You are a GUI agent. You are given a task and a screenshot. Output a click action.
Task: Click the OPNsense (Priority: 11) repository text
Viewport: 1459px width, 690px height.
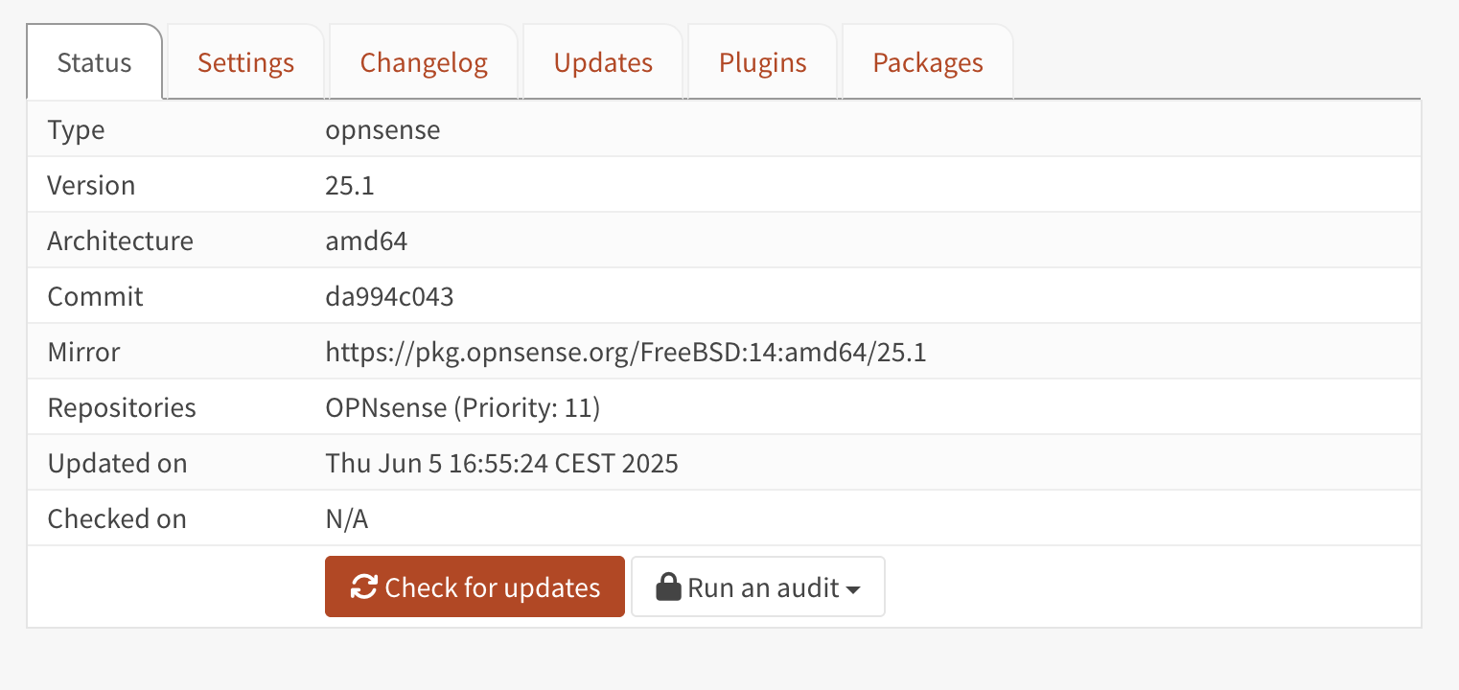pos(462,408)
